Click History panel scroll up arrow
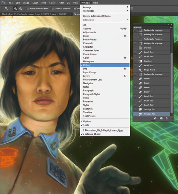Viewport: 178px width, 194px height. pyautogui.click(x=172, y=31)
